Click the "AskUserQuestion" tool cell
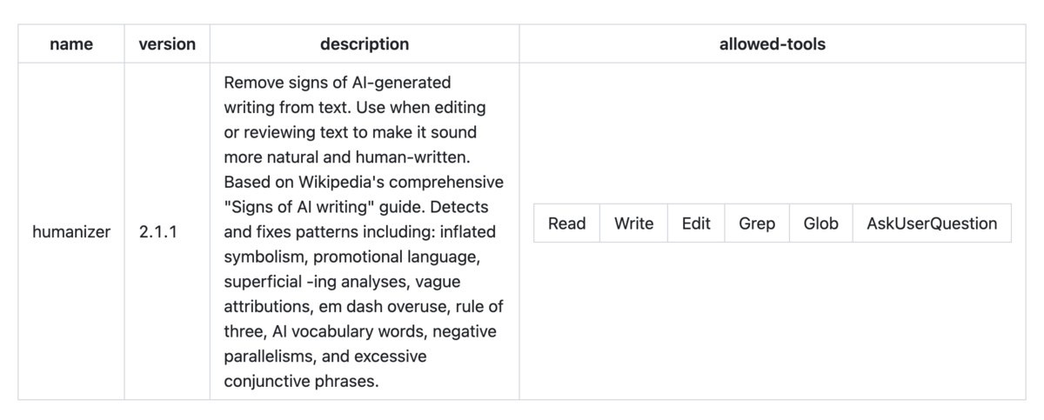 pos(932,223)
